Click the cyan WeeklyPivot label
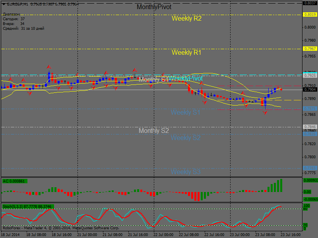Viewport: 318px width, 238px height. tap(186, 78)
